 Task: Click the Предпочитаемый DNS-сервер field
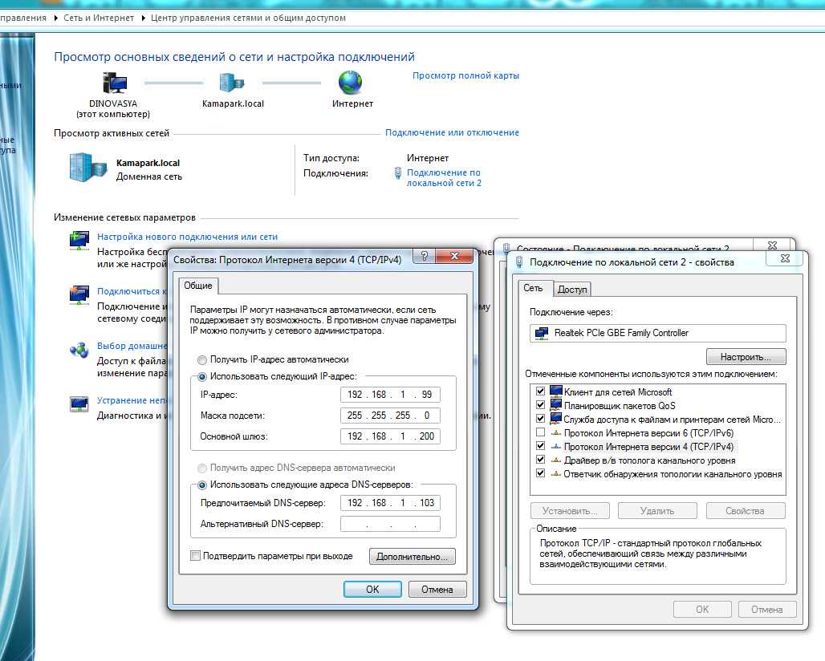(390, 503)
